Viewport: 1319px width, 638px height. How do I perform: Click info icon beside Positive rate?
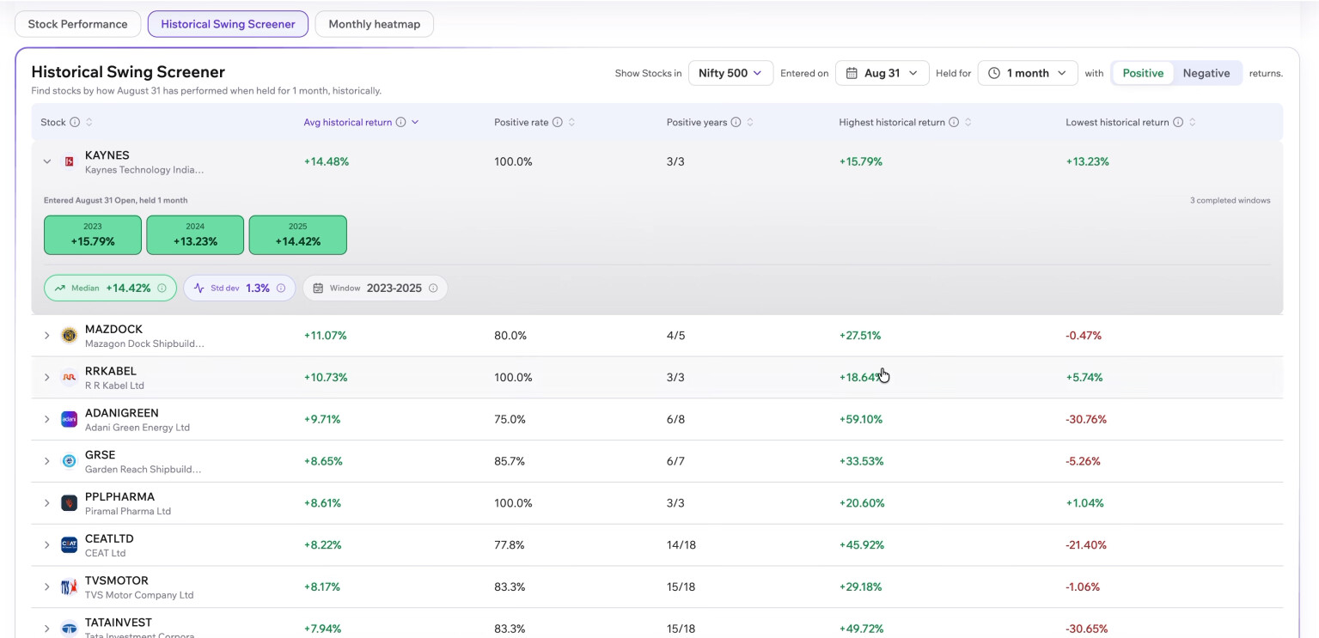(557, 122)
